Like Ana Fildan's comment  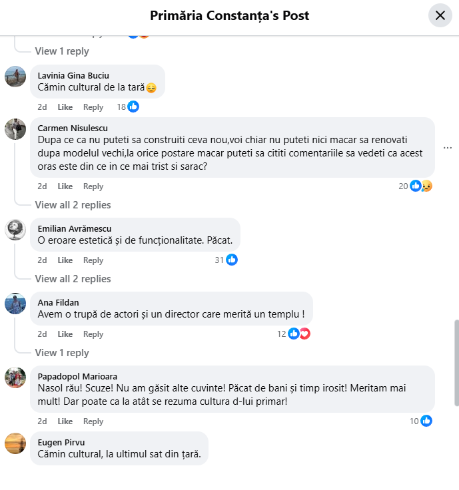click(65, 334)
